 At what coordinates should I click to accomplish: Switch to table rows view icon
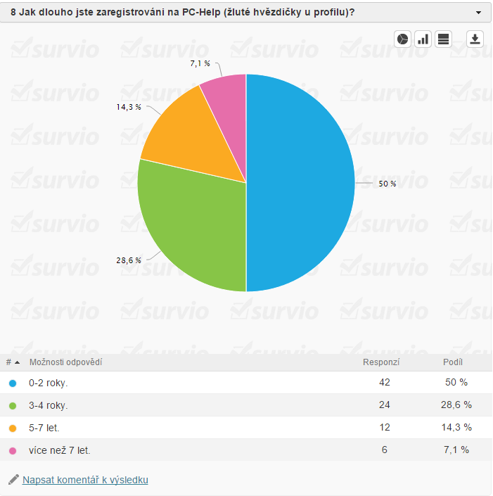tap(443, 39)
